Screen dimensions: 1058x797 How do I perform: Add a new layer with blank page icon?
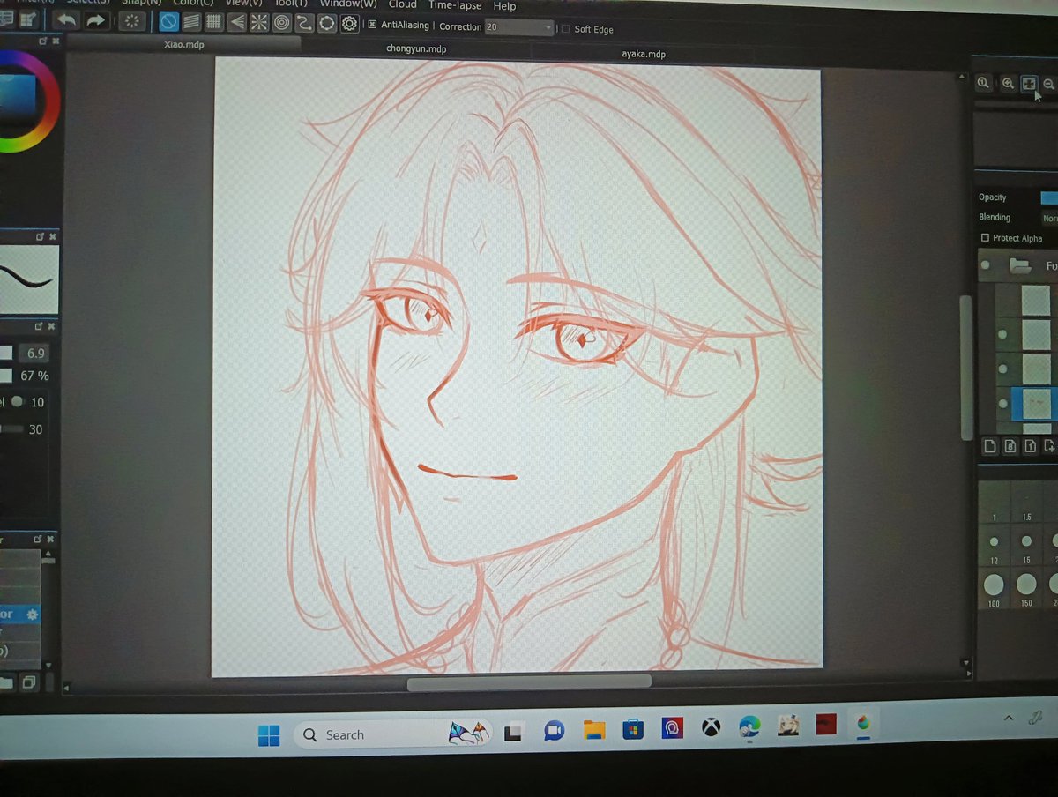[x=989, y=447]
